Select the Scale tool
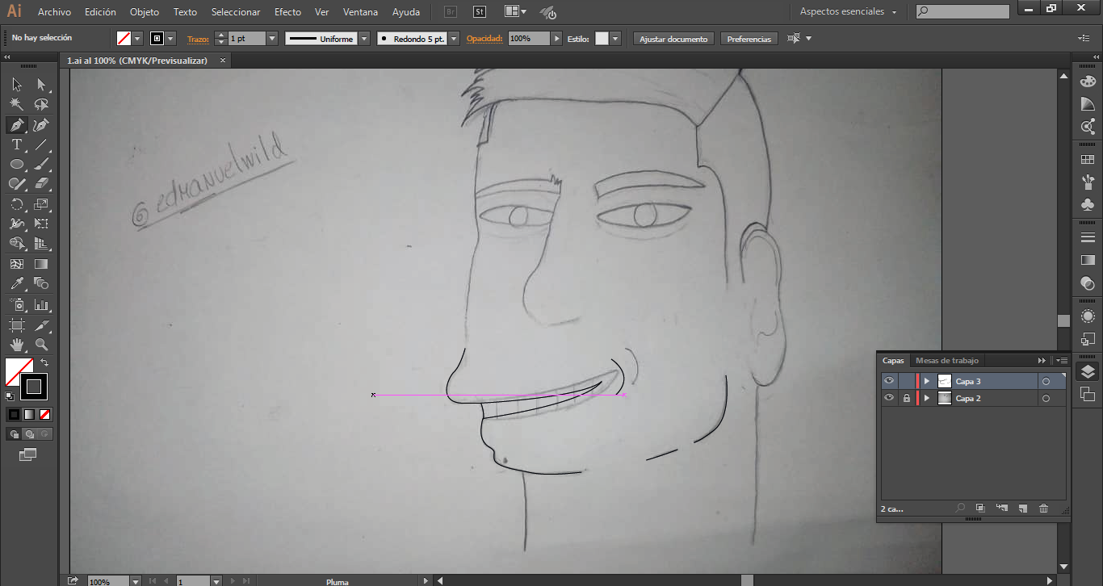Screen dimensions: 1103x586 tap(41, 204)
